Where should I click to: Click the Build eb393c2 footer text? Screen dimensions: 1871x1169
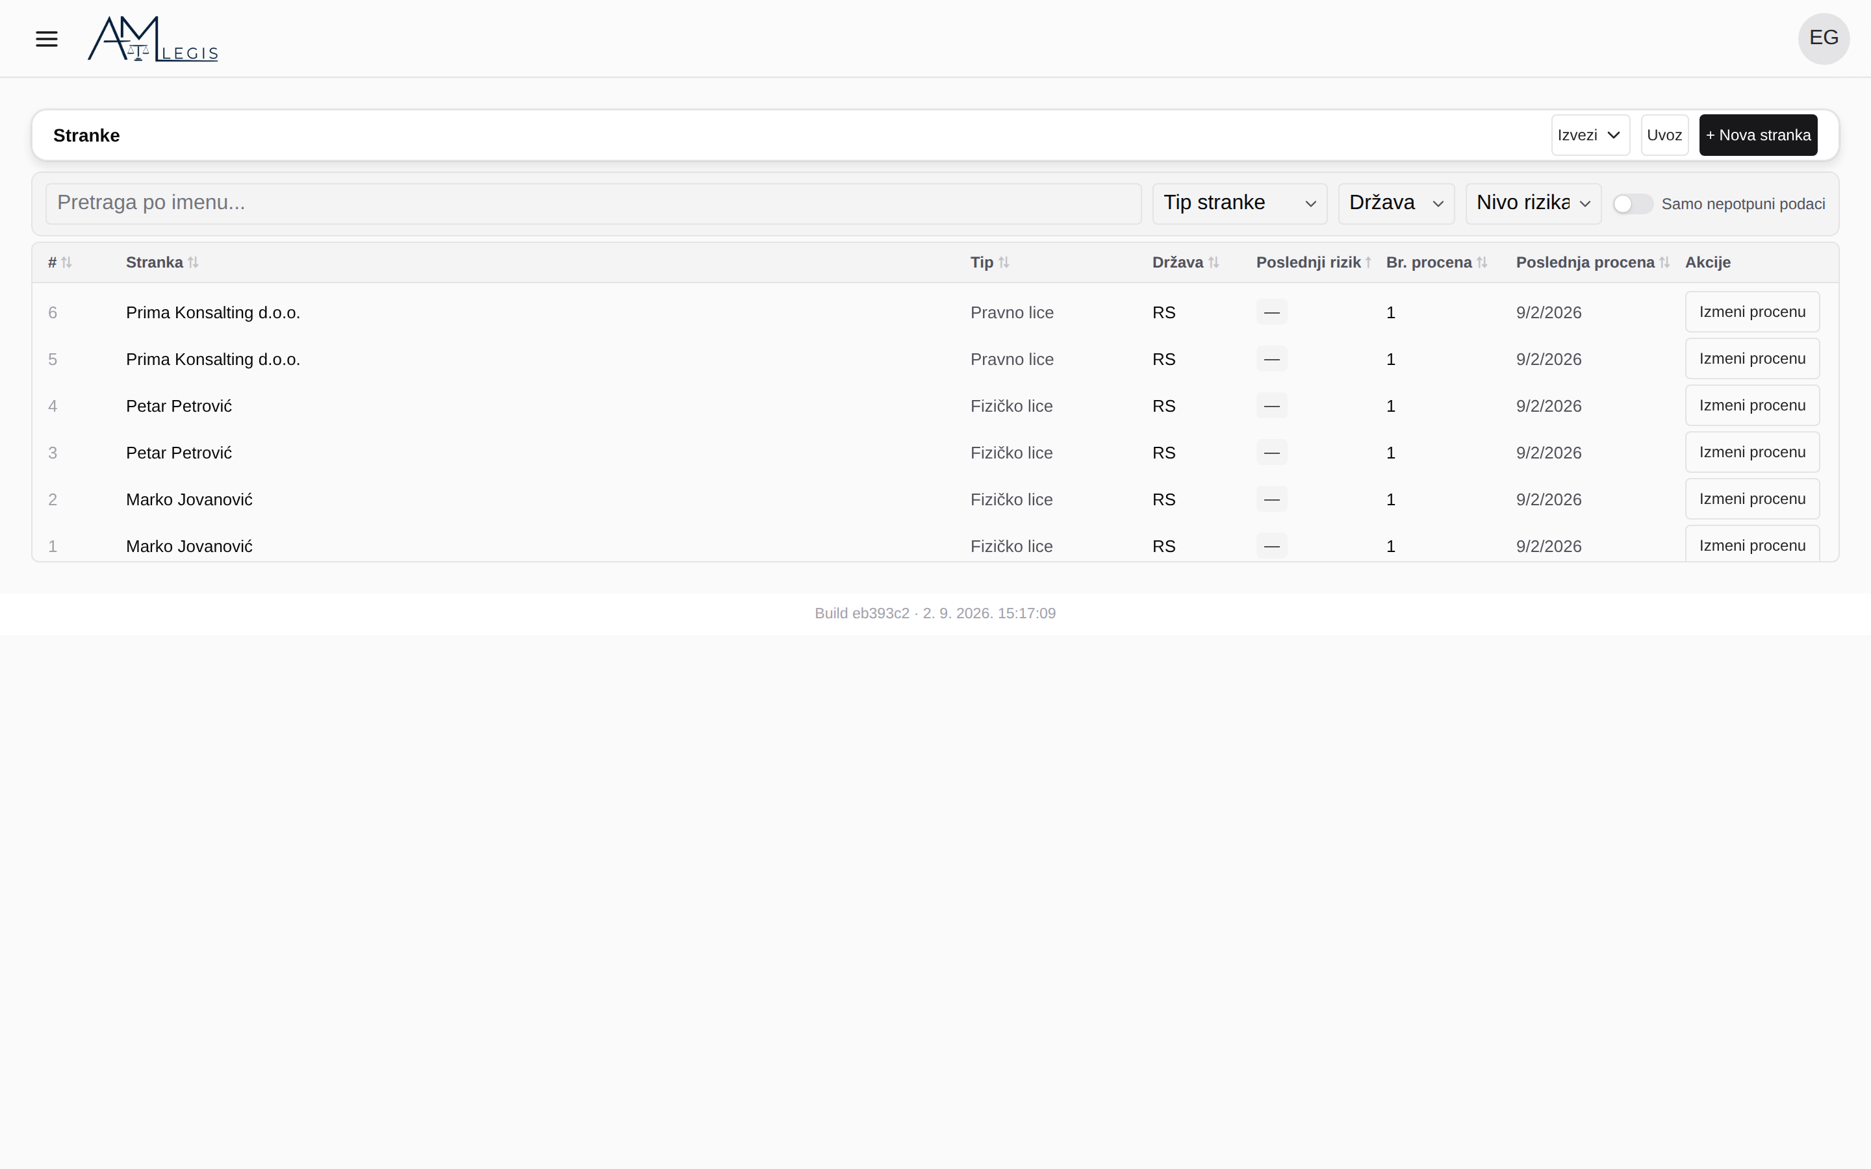[935, 613]
